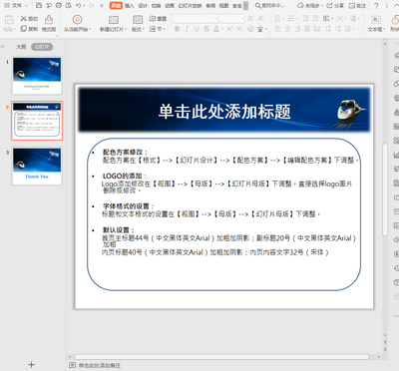This screenshot has width=399, height=371.
Task: Open the numbered list style dropdown
Action: [296, 19]
